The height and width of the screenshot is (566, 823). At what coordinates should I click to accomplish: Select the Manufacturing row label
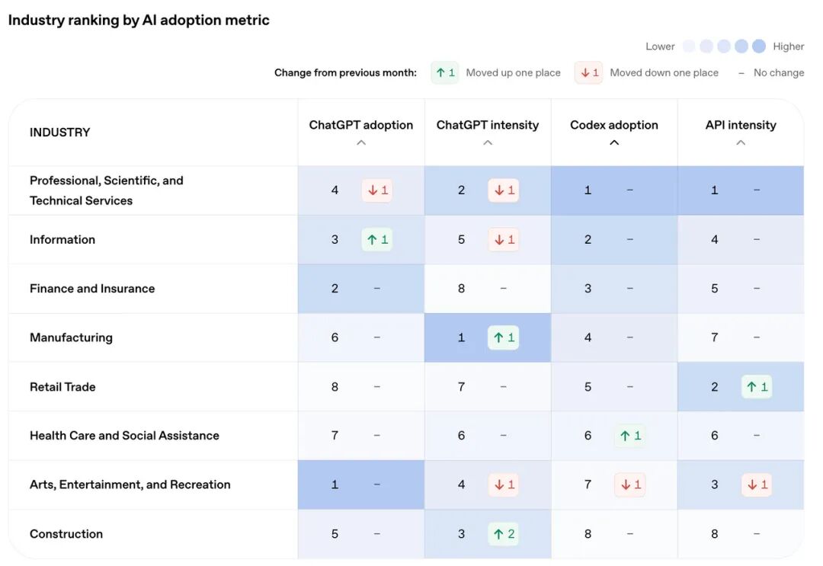pos(72,337)
